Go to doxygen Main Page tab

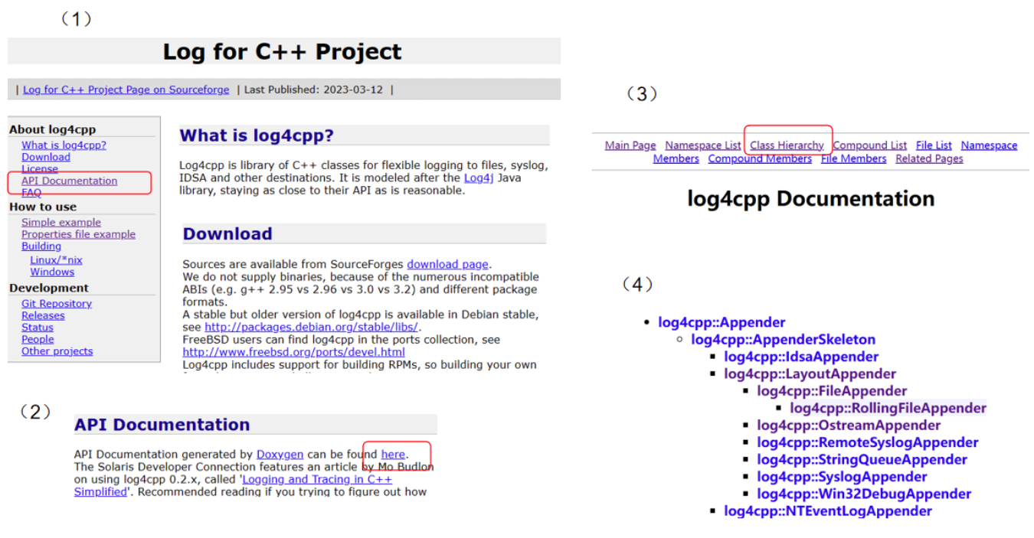coord(630,145)
